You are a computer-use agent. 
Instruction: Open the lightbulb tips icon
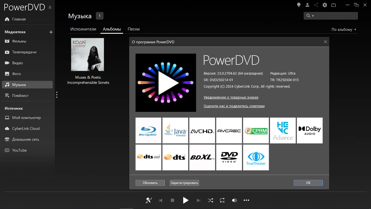299,5
